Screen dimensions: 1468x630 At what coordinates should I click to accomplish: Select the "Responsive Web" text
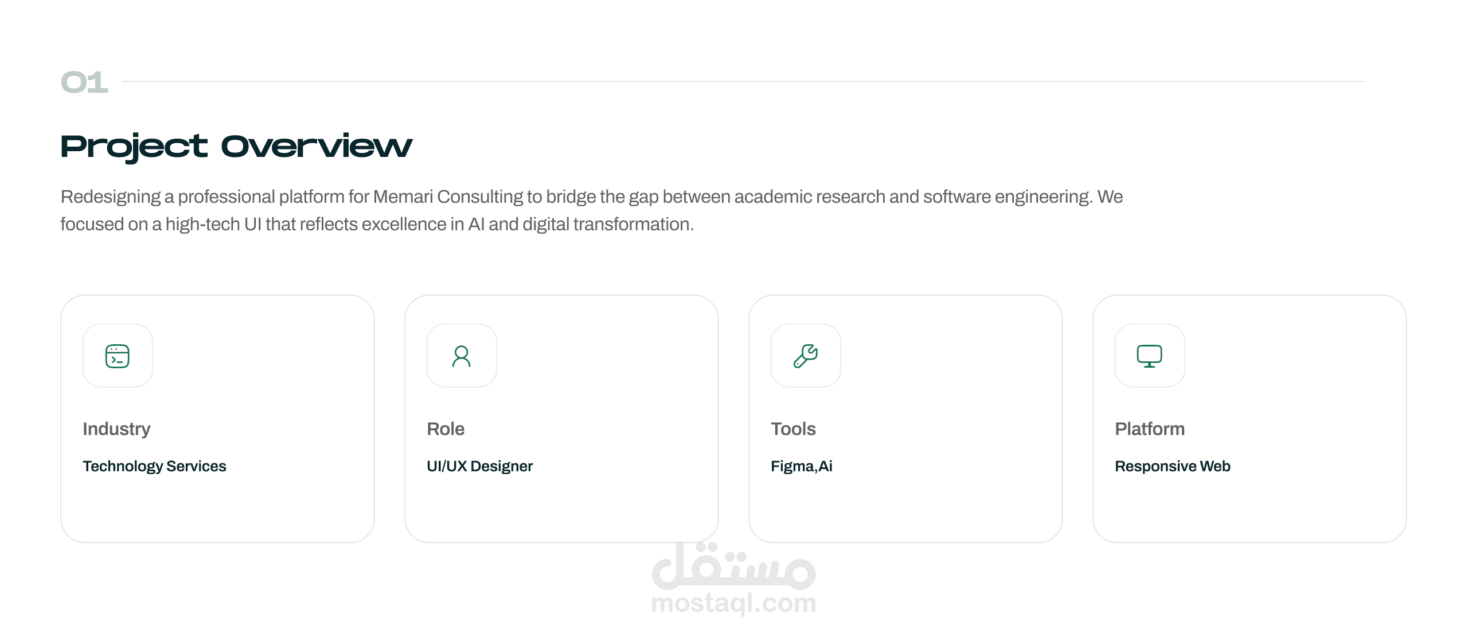coord(1172,466)
